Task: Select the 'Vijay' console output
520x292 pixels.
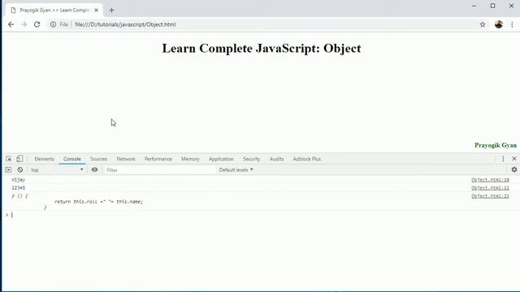Action: [18, 180]
